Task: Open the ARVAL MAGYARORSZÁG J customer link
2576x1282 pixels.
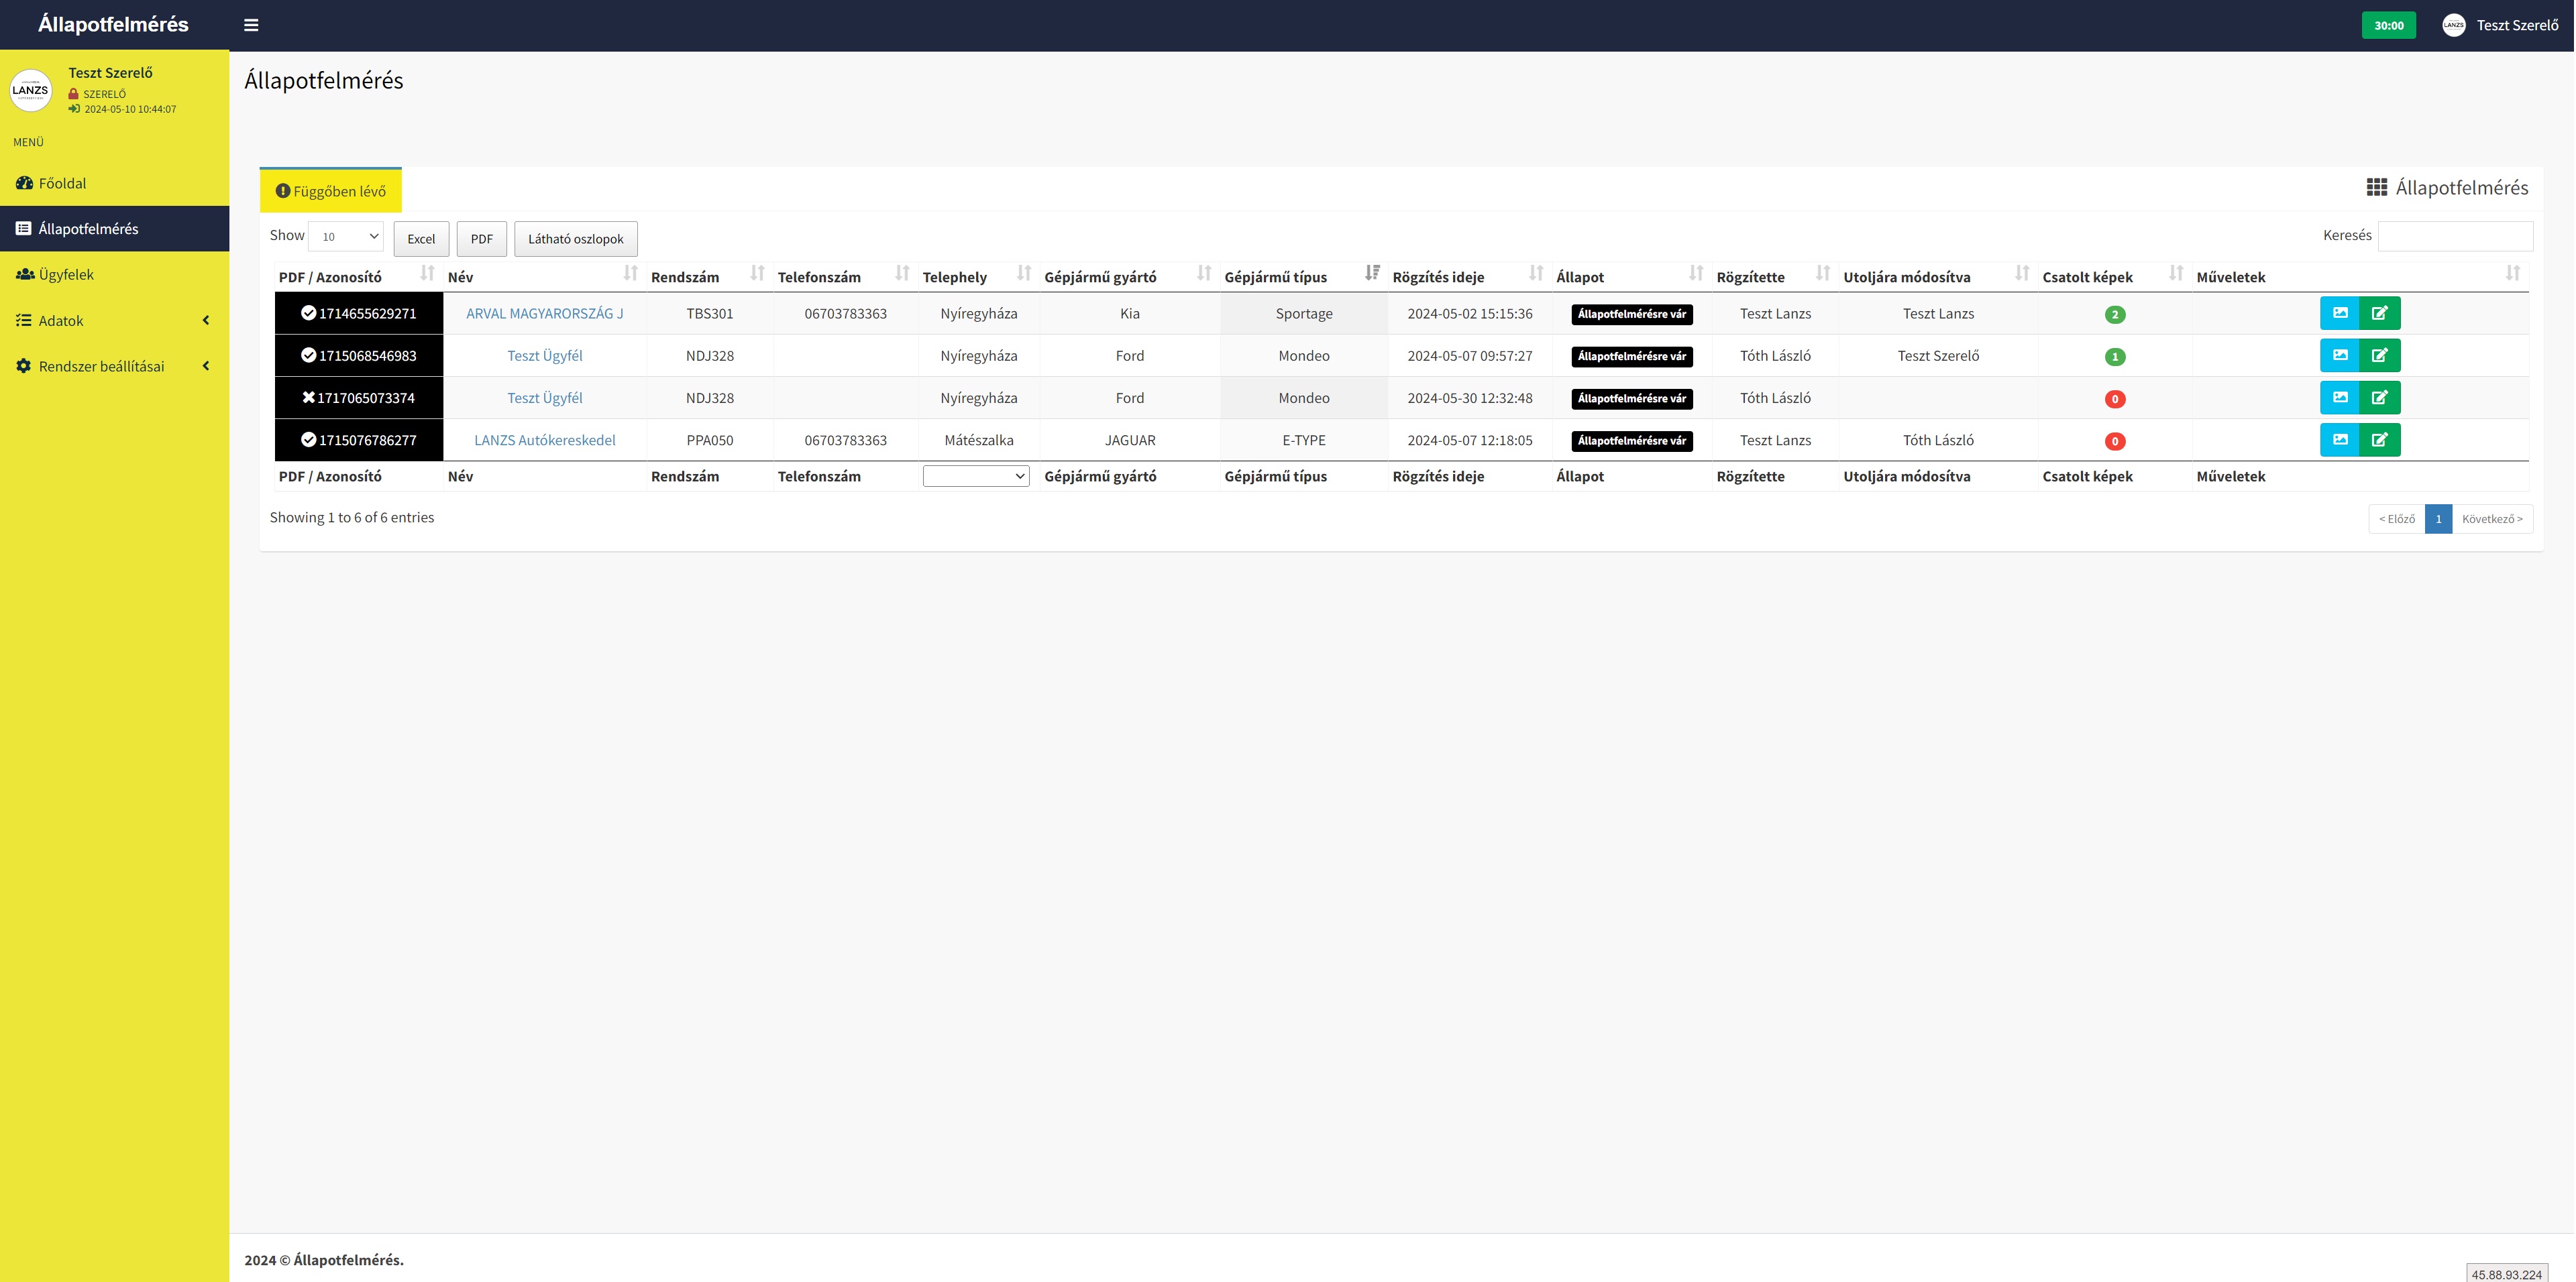Action: [x=544, y=314]
